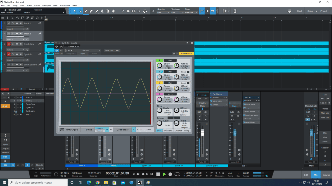Open settings gear in Scope plugin header
332x186 pixels.
tap(174, 54)
